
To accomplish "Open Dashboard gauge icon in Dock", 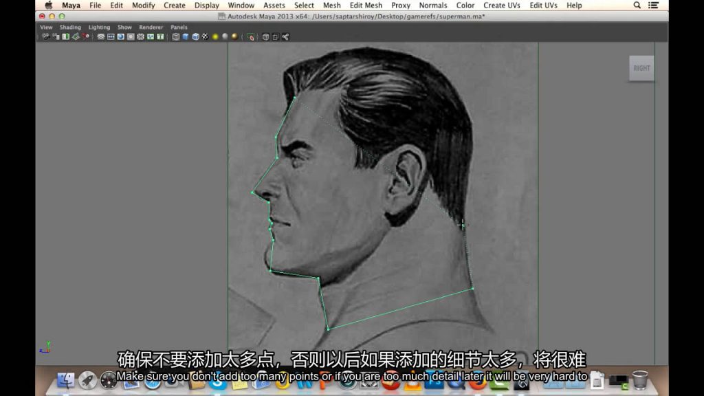I will [x=109, y=379].
